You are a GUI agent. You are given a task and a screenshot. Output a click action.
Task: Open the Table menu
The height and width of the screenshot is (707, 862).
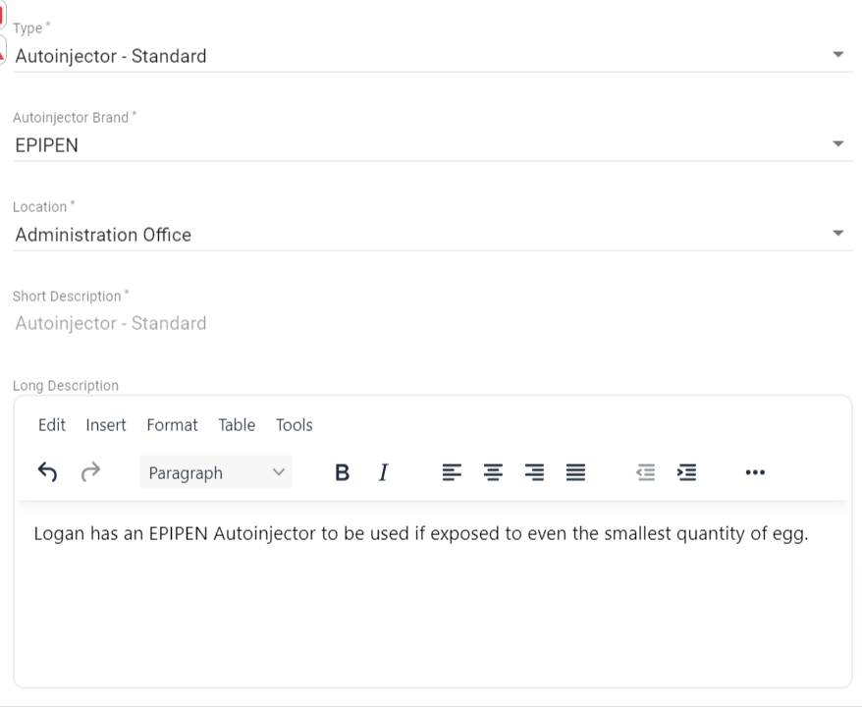237,425
